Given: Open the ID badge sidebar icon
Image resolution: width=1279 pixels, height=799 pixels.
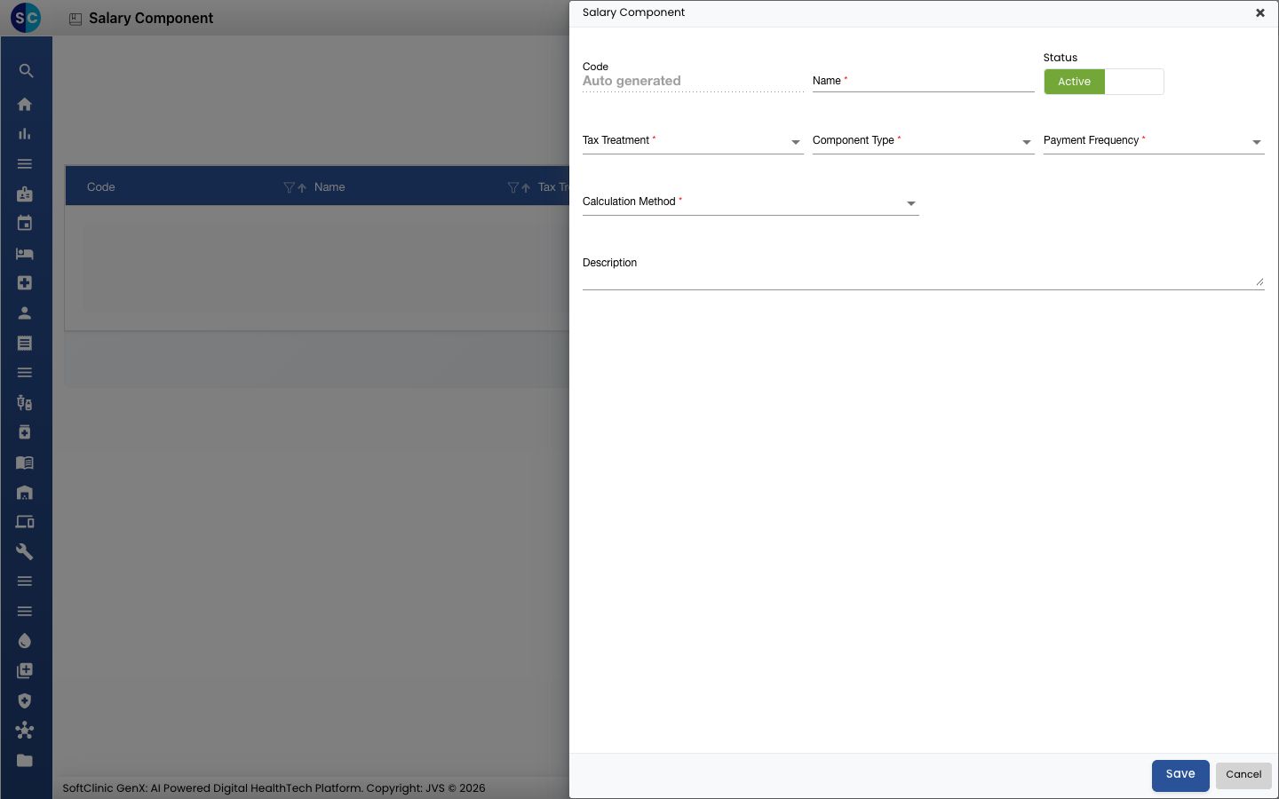Looking at the screenshot, I should (x=25, y=194).
